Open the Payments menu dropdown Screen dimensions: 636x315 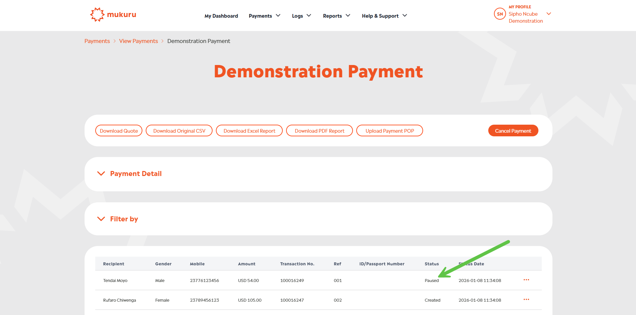[264, 16]
